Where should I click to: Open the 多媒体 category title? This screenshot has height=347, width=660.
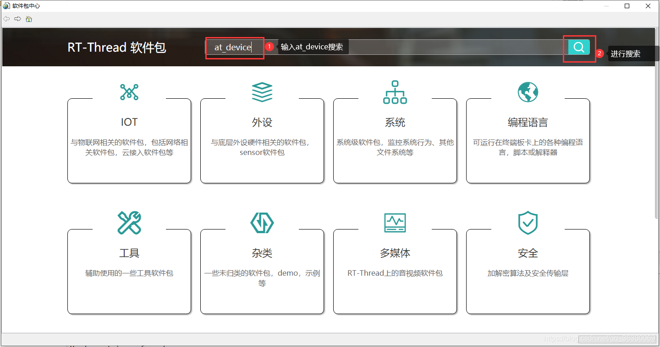[x=395, y=253]
